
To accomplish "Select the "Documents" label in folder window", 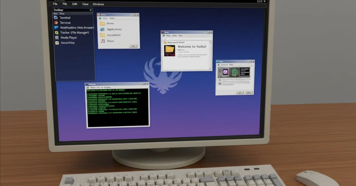I will (114, 35).
